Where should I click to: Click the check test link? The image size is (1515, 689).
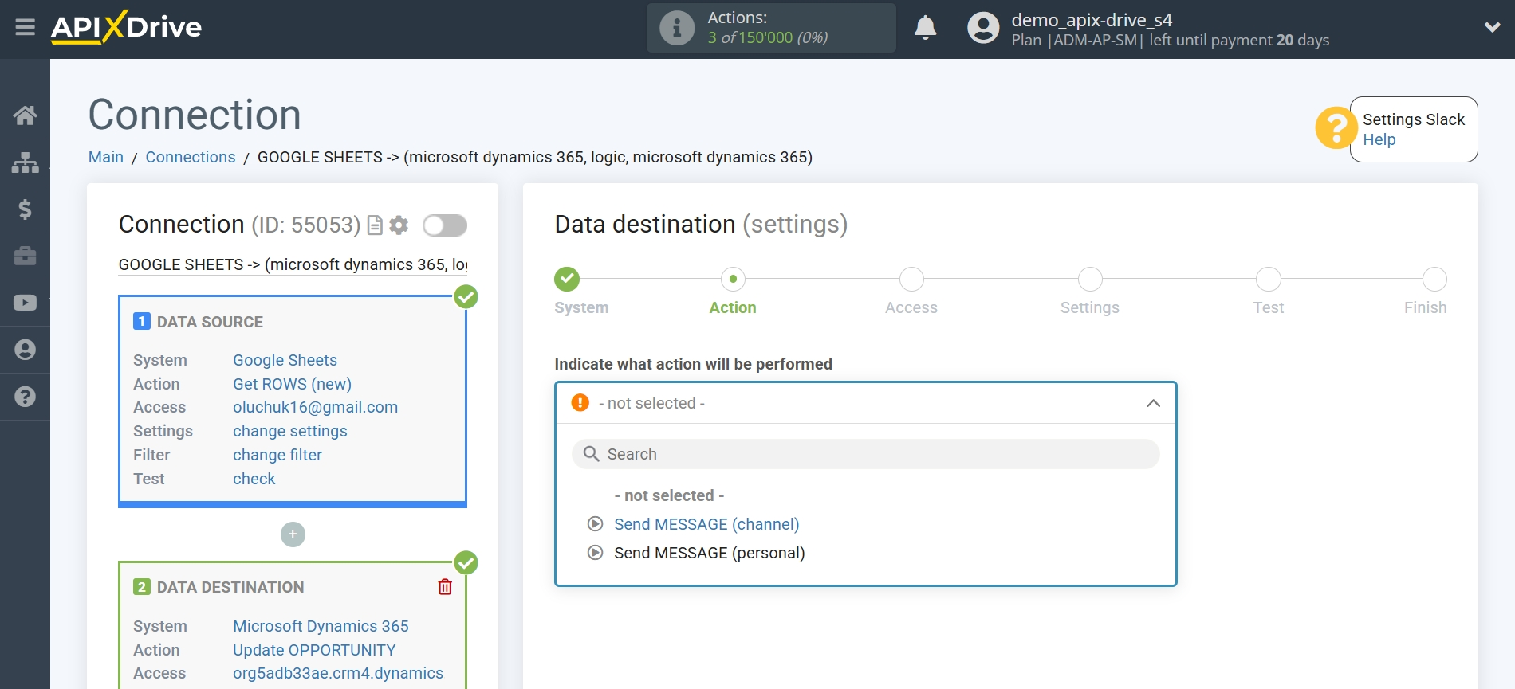pyautogui.click(x=254, y=479)
